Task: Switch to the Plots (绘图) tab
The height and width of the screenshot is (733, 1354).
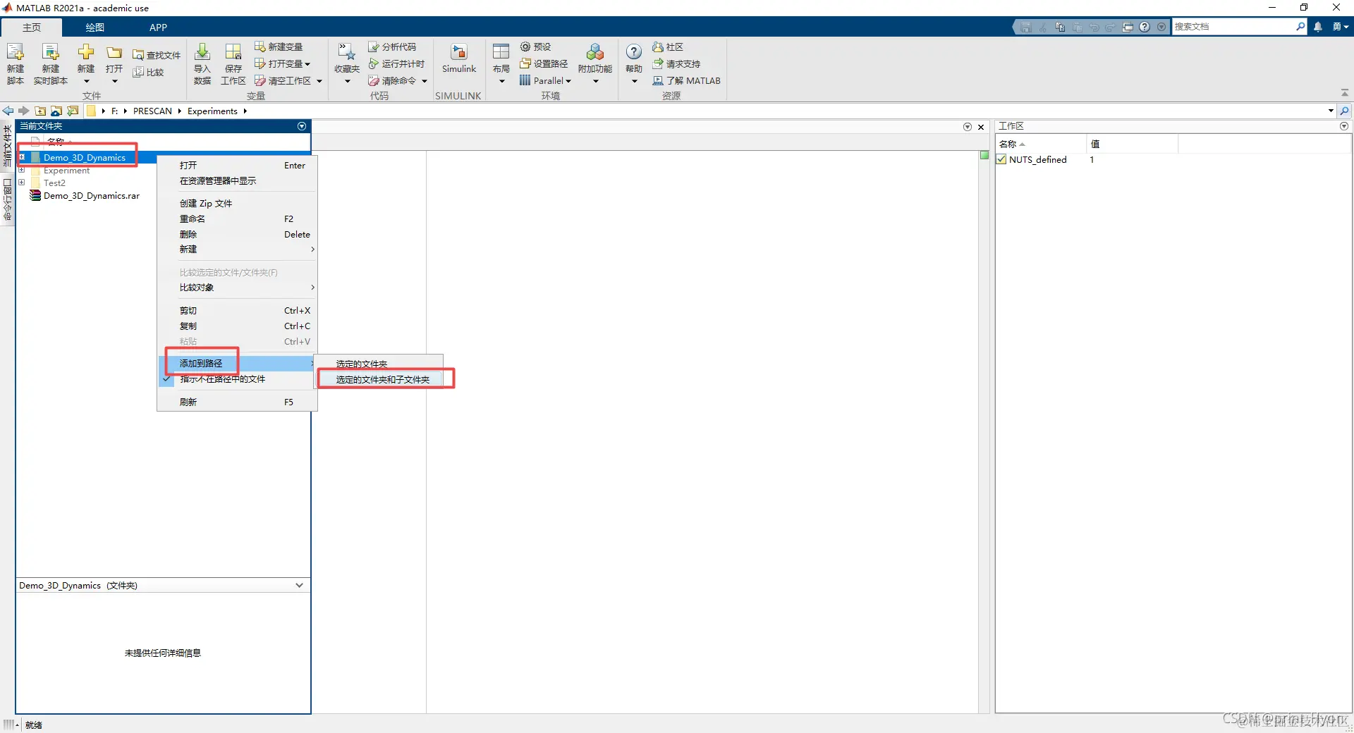Action: tap(95, 27)
